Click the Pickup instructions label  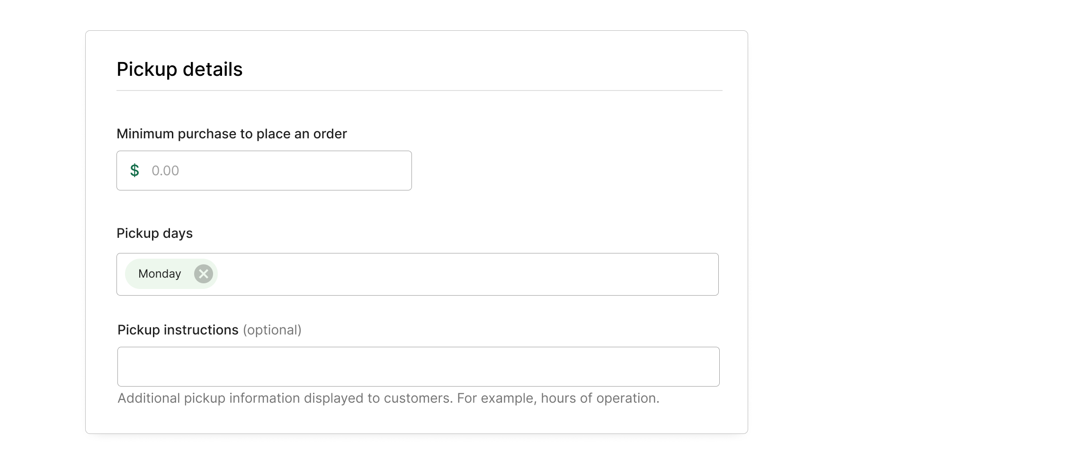pyautogui.click(x=178, y=330)
